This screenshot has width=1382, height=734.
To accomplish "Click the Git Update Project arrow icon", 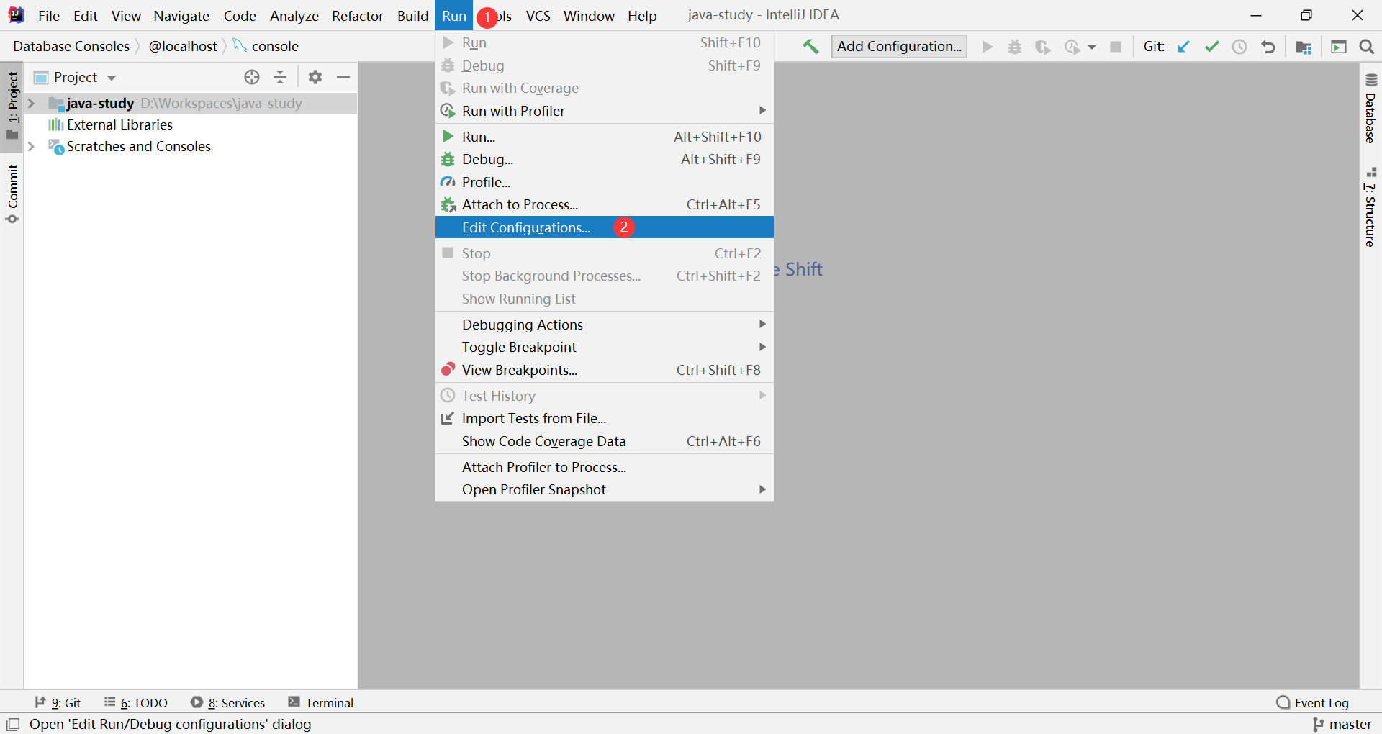I will tap(1183, 47).
